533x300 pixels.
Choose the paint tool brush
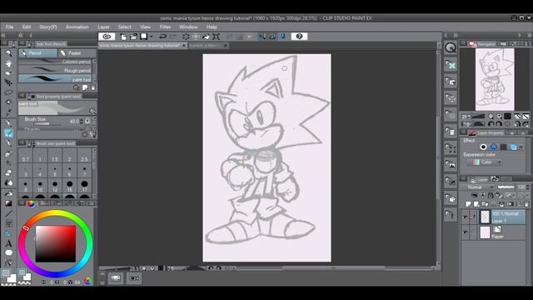tap(55, 79)
